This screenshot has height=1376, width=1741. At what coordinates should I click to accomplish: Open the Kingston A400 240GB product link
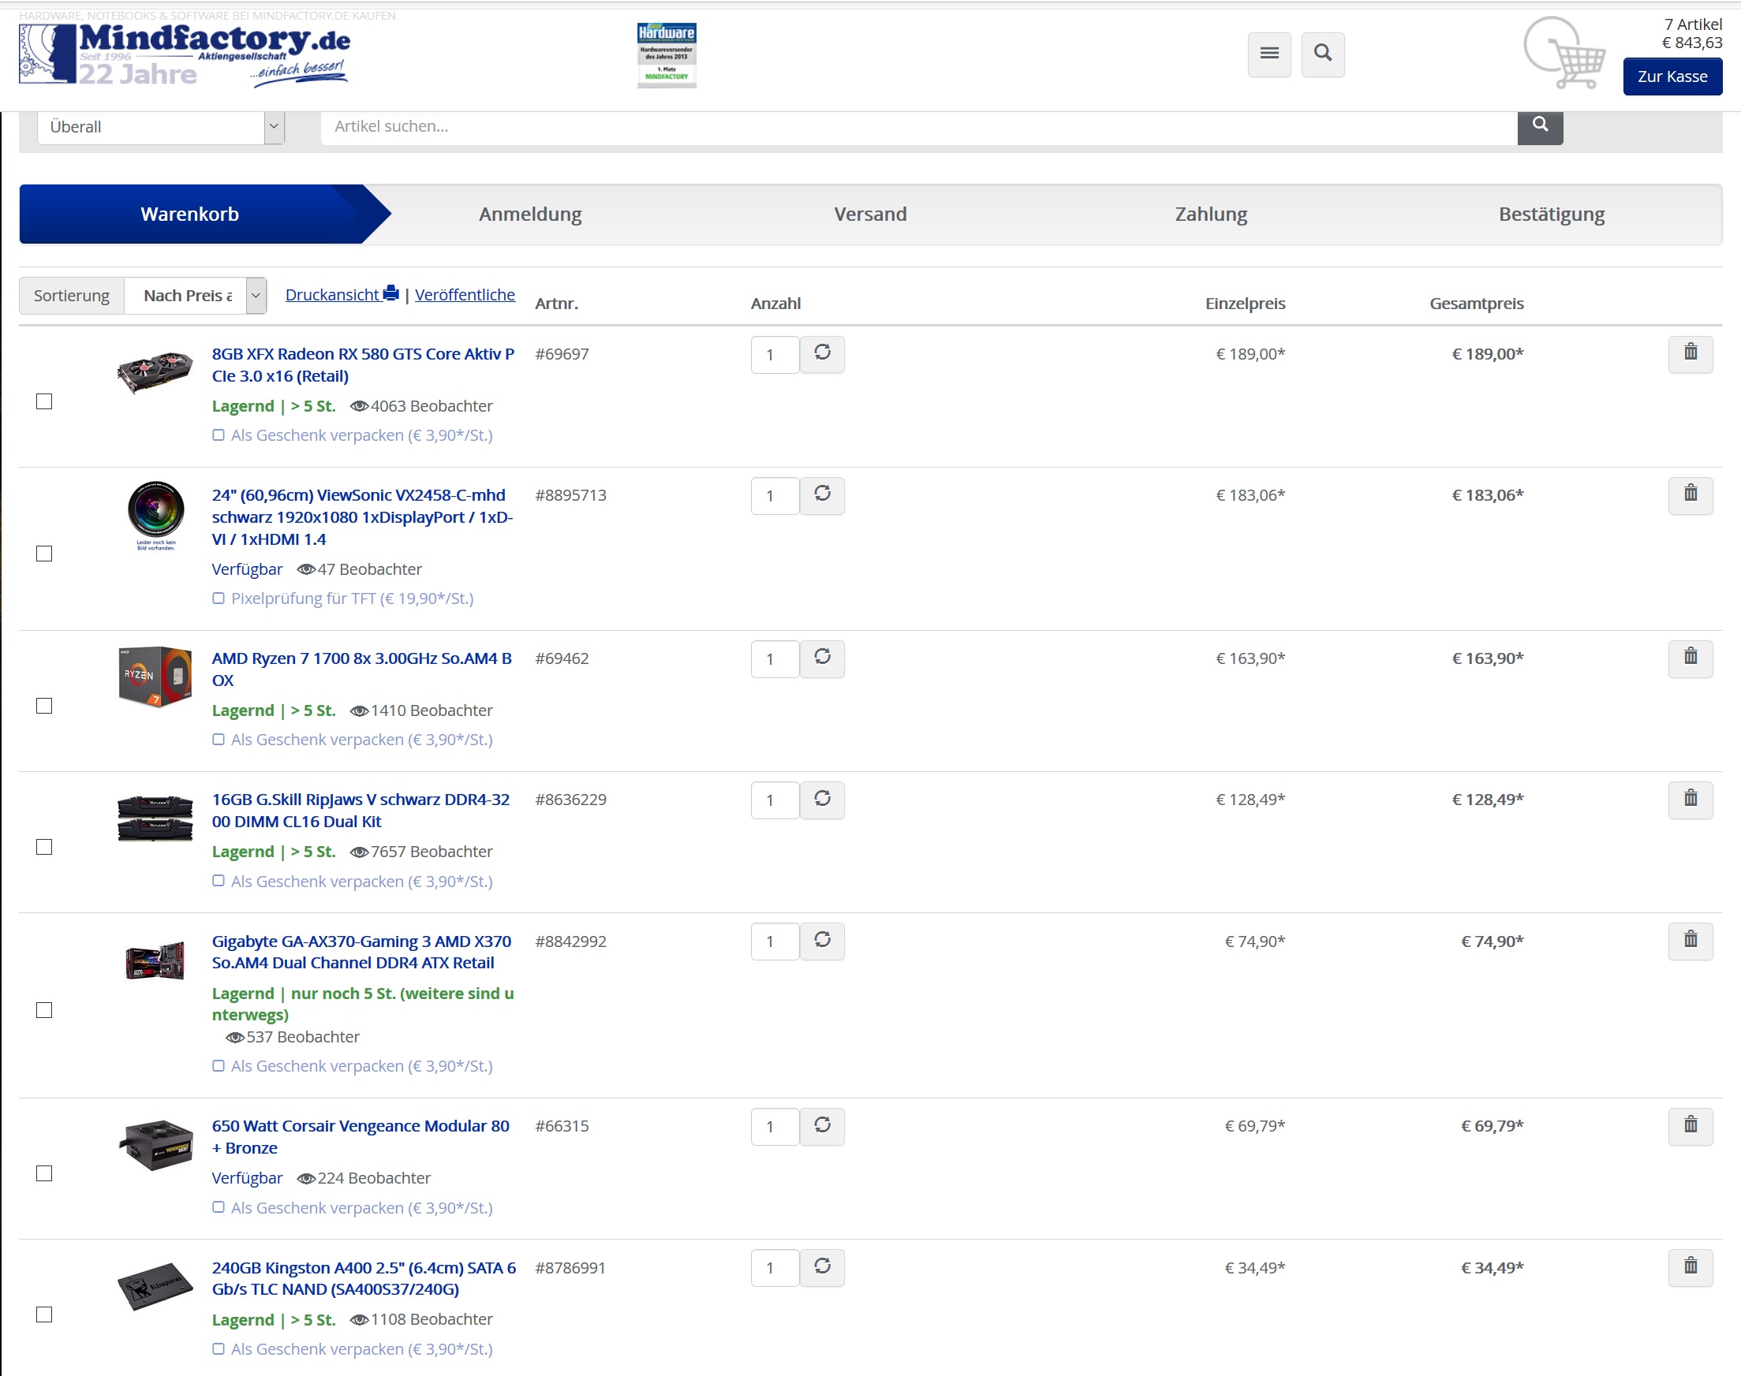click(x=364, y=1278)
